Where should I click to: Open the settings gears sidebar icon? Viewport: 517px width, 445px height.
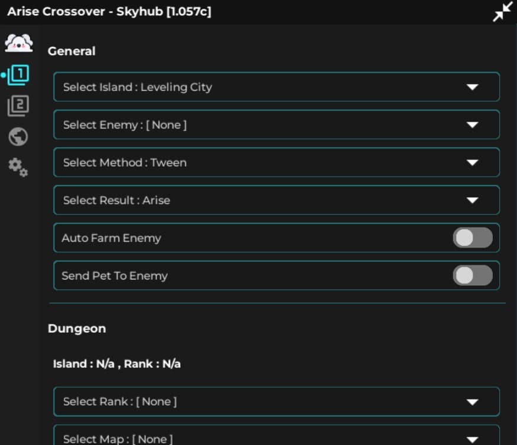click(x=18, y=168)
